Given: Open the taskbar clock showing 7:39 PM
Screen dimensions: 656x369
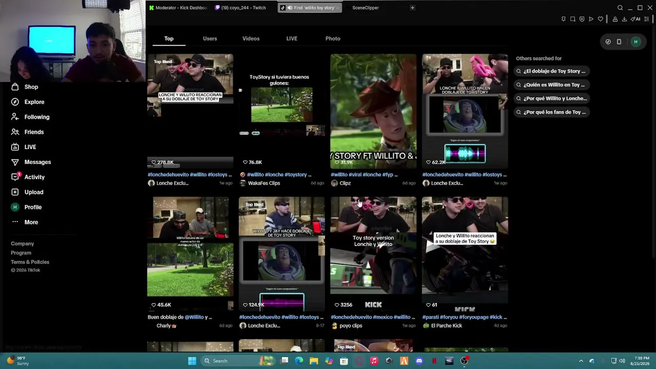Looking at the screenshot, I should point(641,361).
